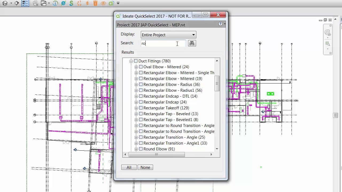Screen dimensions: 342x192
Task: Click the help question mark icon in QuickSelect
Action: click(220, 24)
